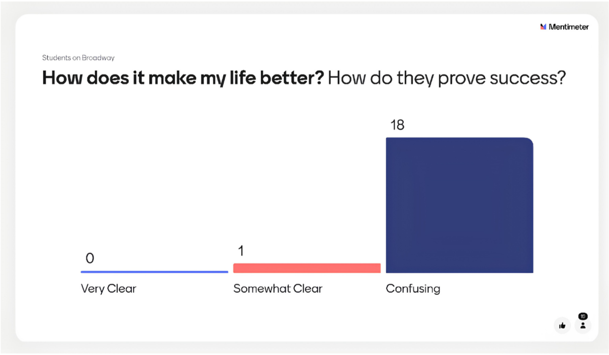Screen dimensions: 609x355
Task: Select the coral Somewhat Clear bar
Action: tap(307, 268)
